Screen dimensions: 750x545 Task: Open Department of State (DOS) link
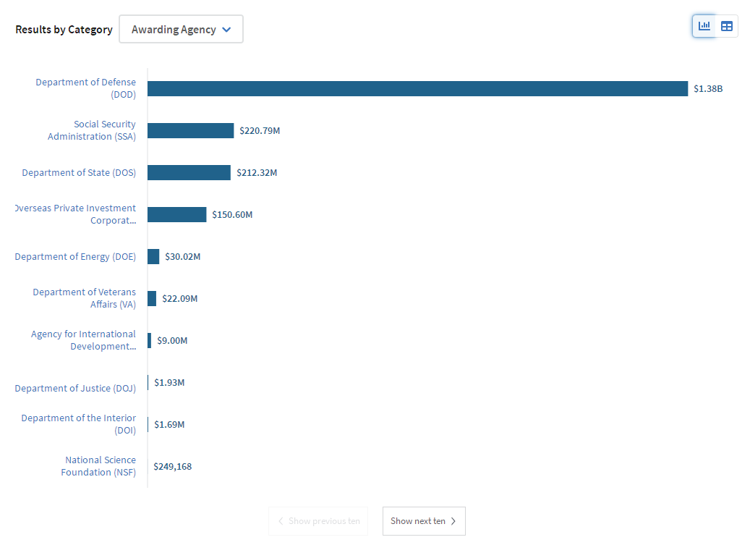click(79, 173)
